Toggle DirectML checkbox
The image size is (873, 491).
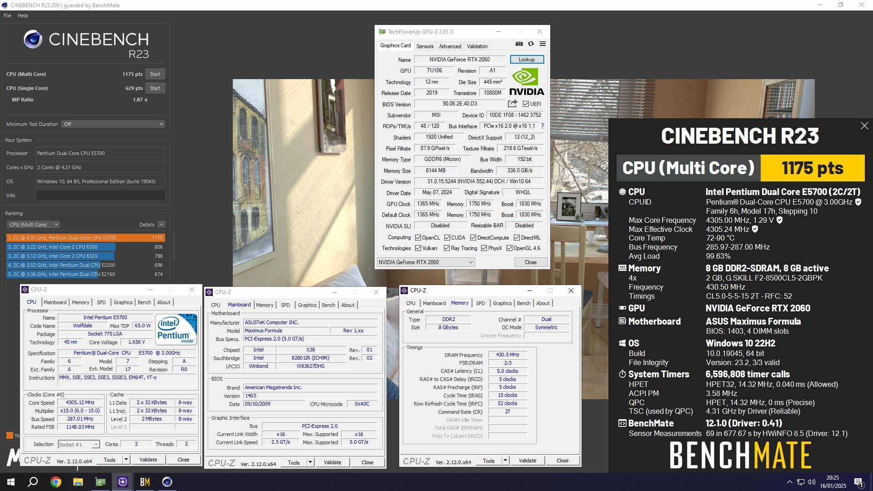(517, 238)
